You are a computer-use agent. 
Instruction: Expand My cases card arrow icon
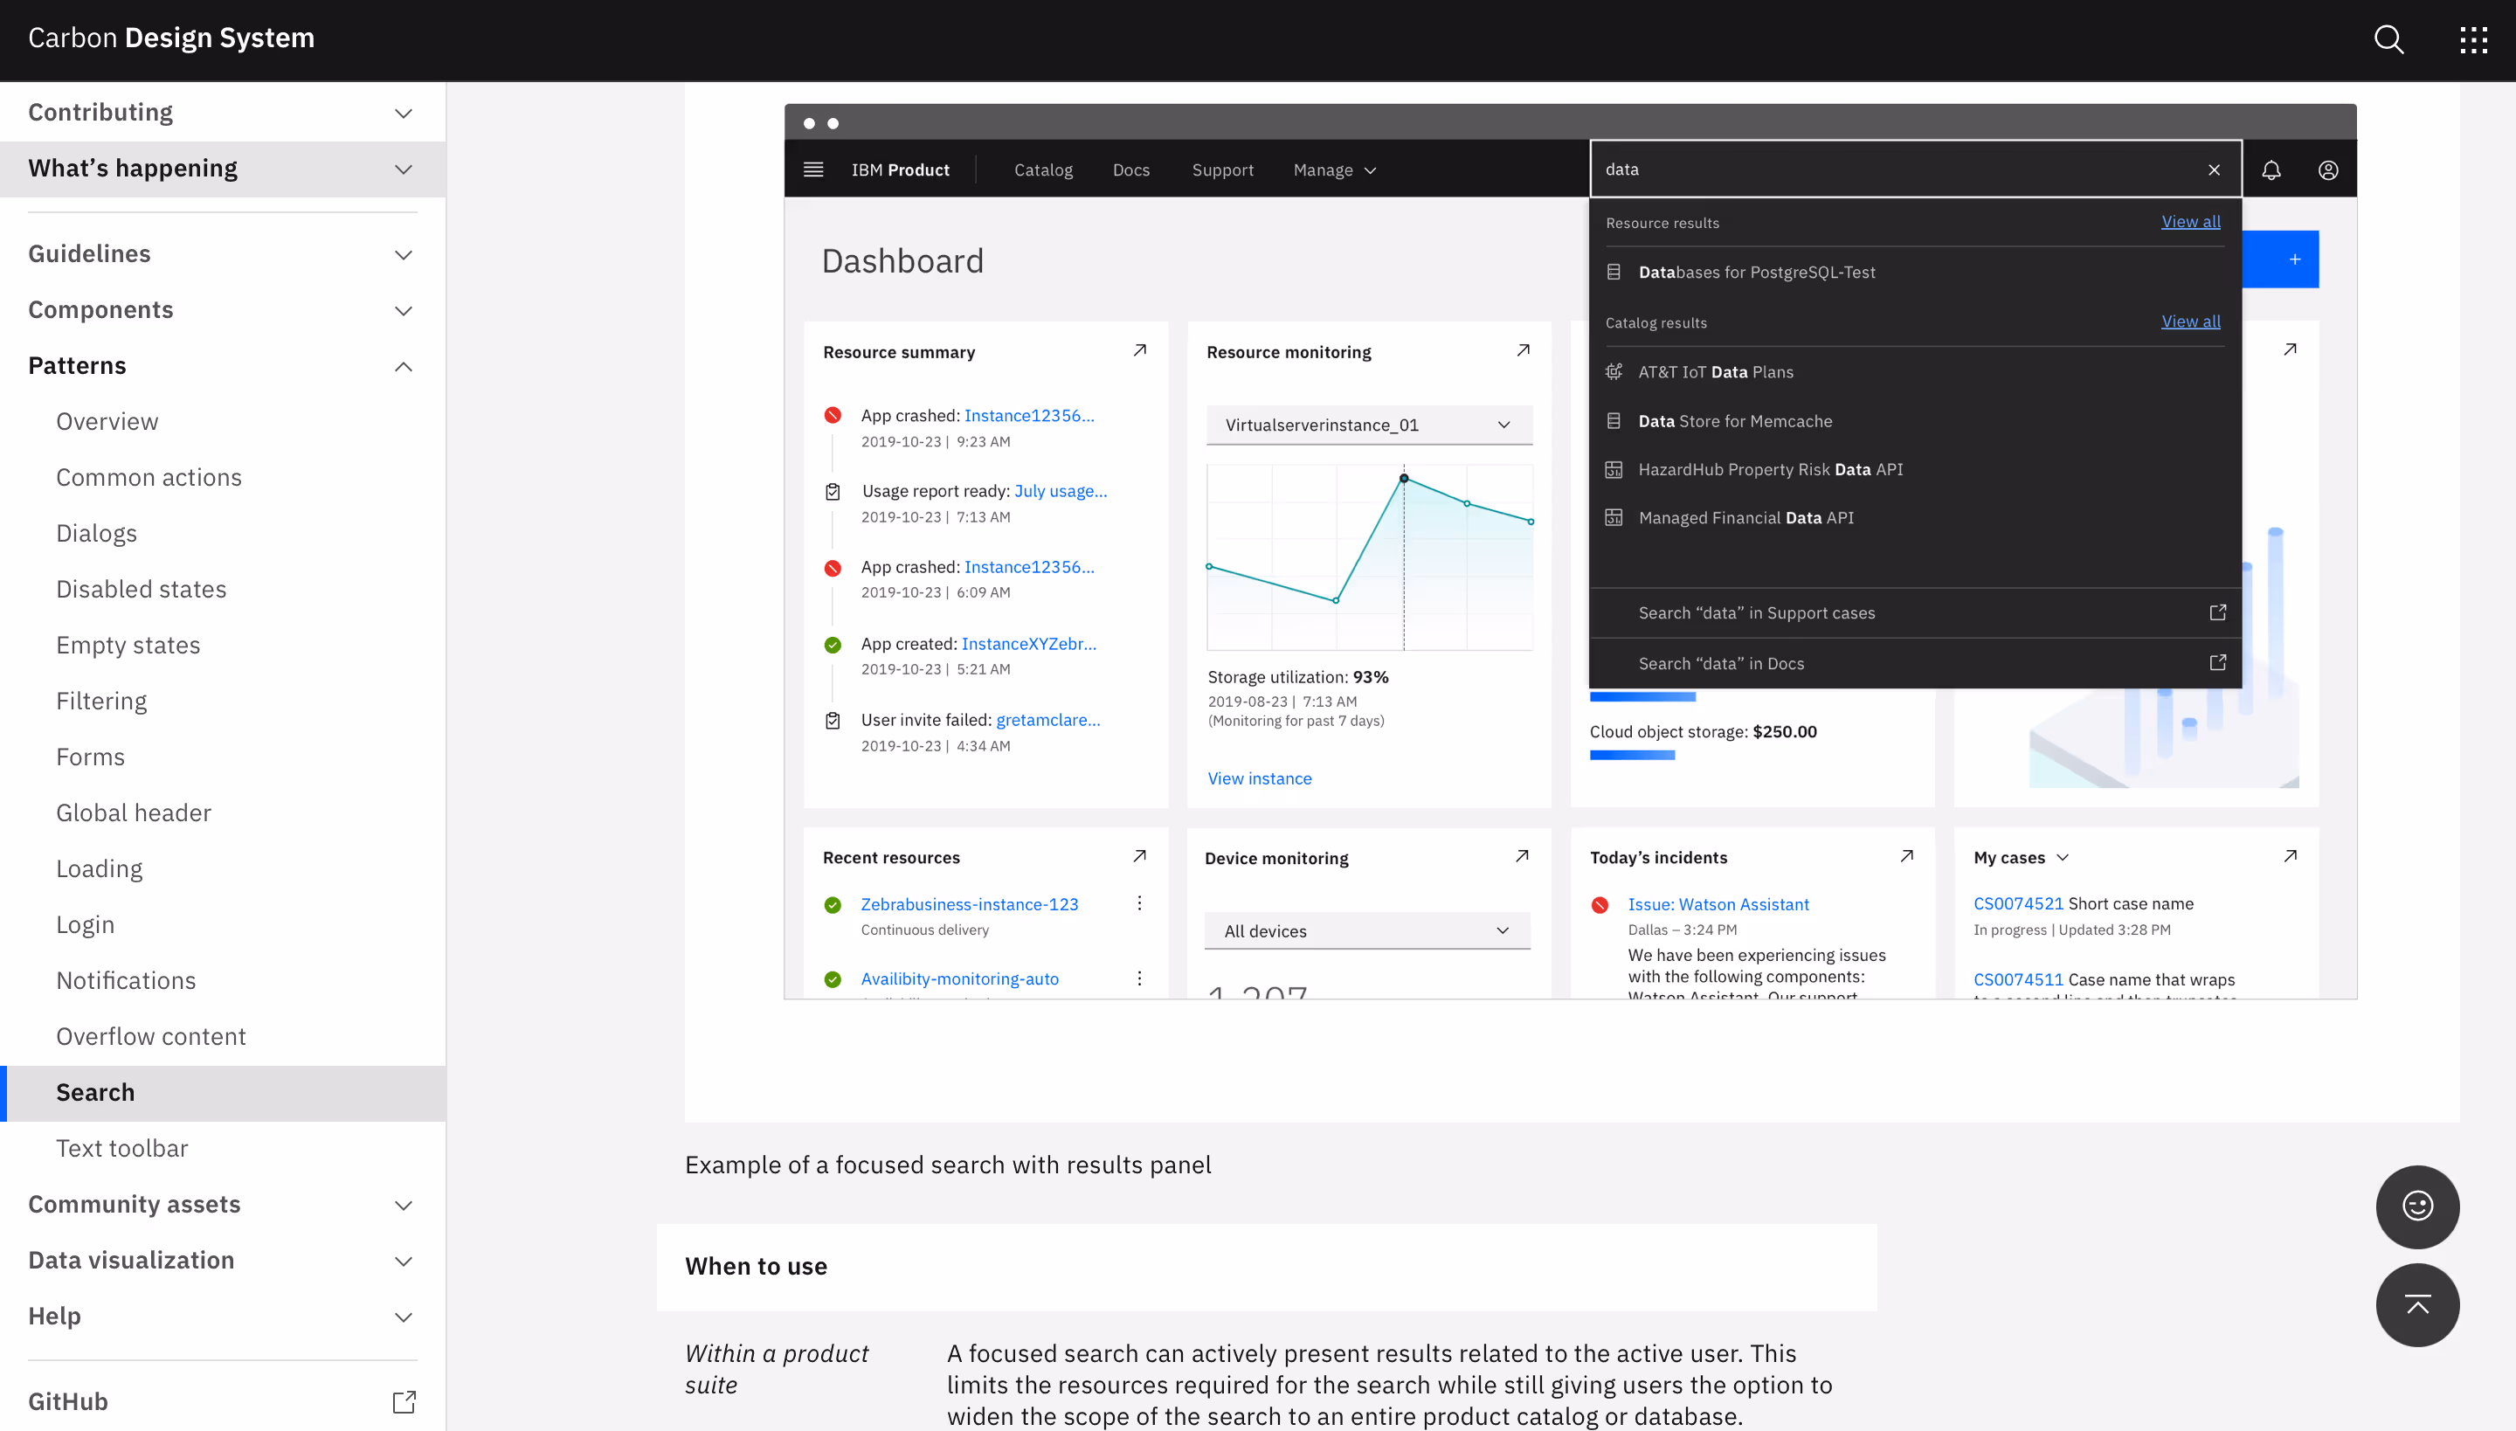point(2290,856)
